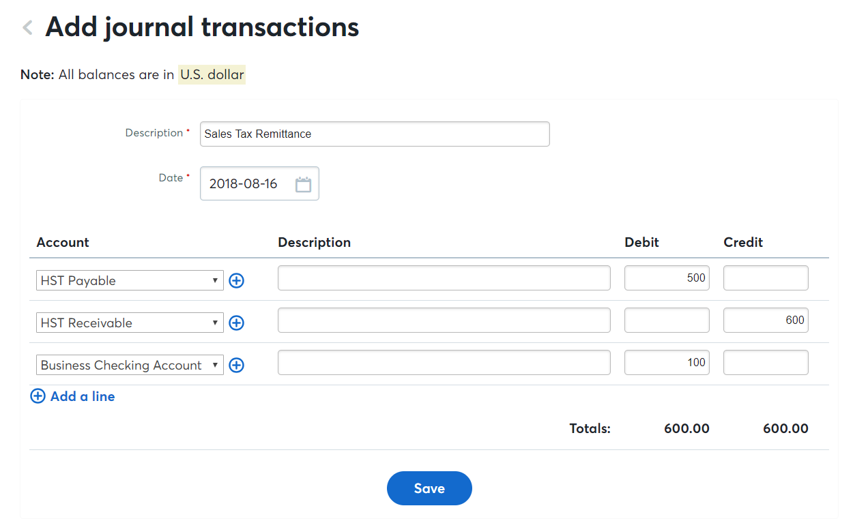Click the plus icon of Add a line
This screenshot has height=521, width=853.
[x=38, y=396]
